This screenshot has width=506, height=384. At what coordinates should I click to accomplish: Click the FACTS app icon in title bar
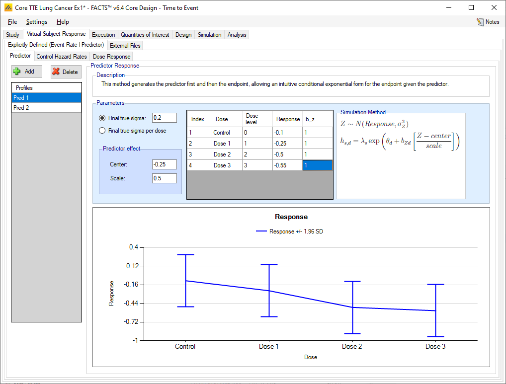point(8,7)
